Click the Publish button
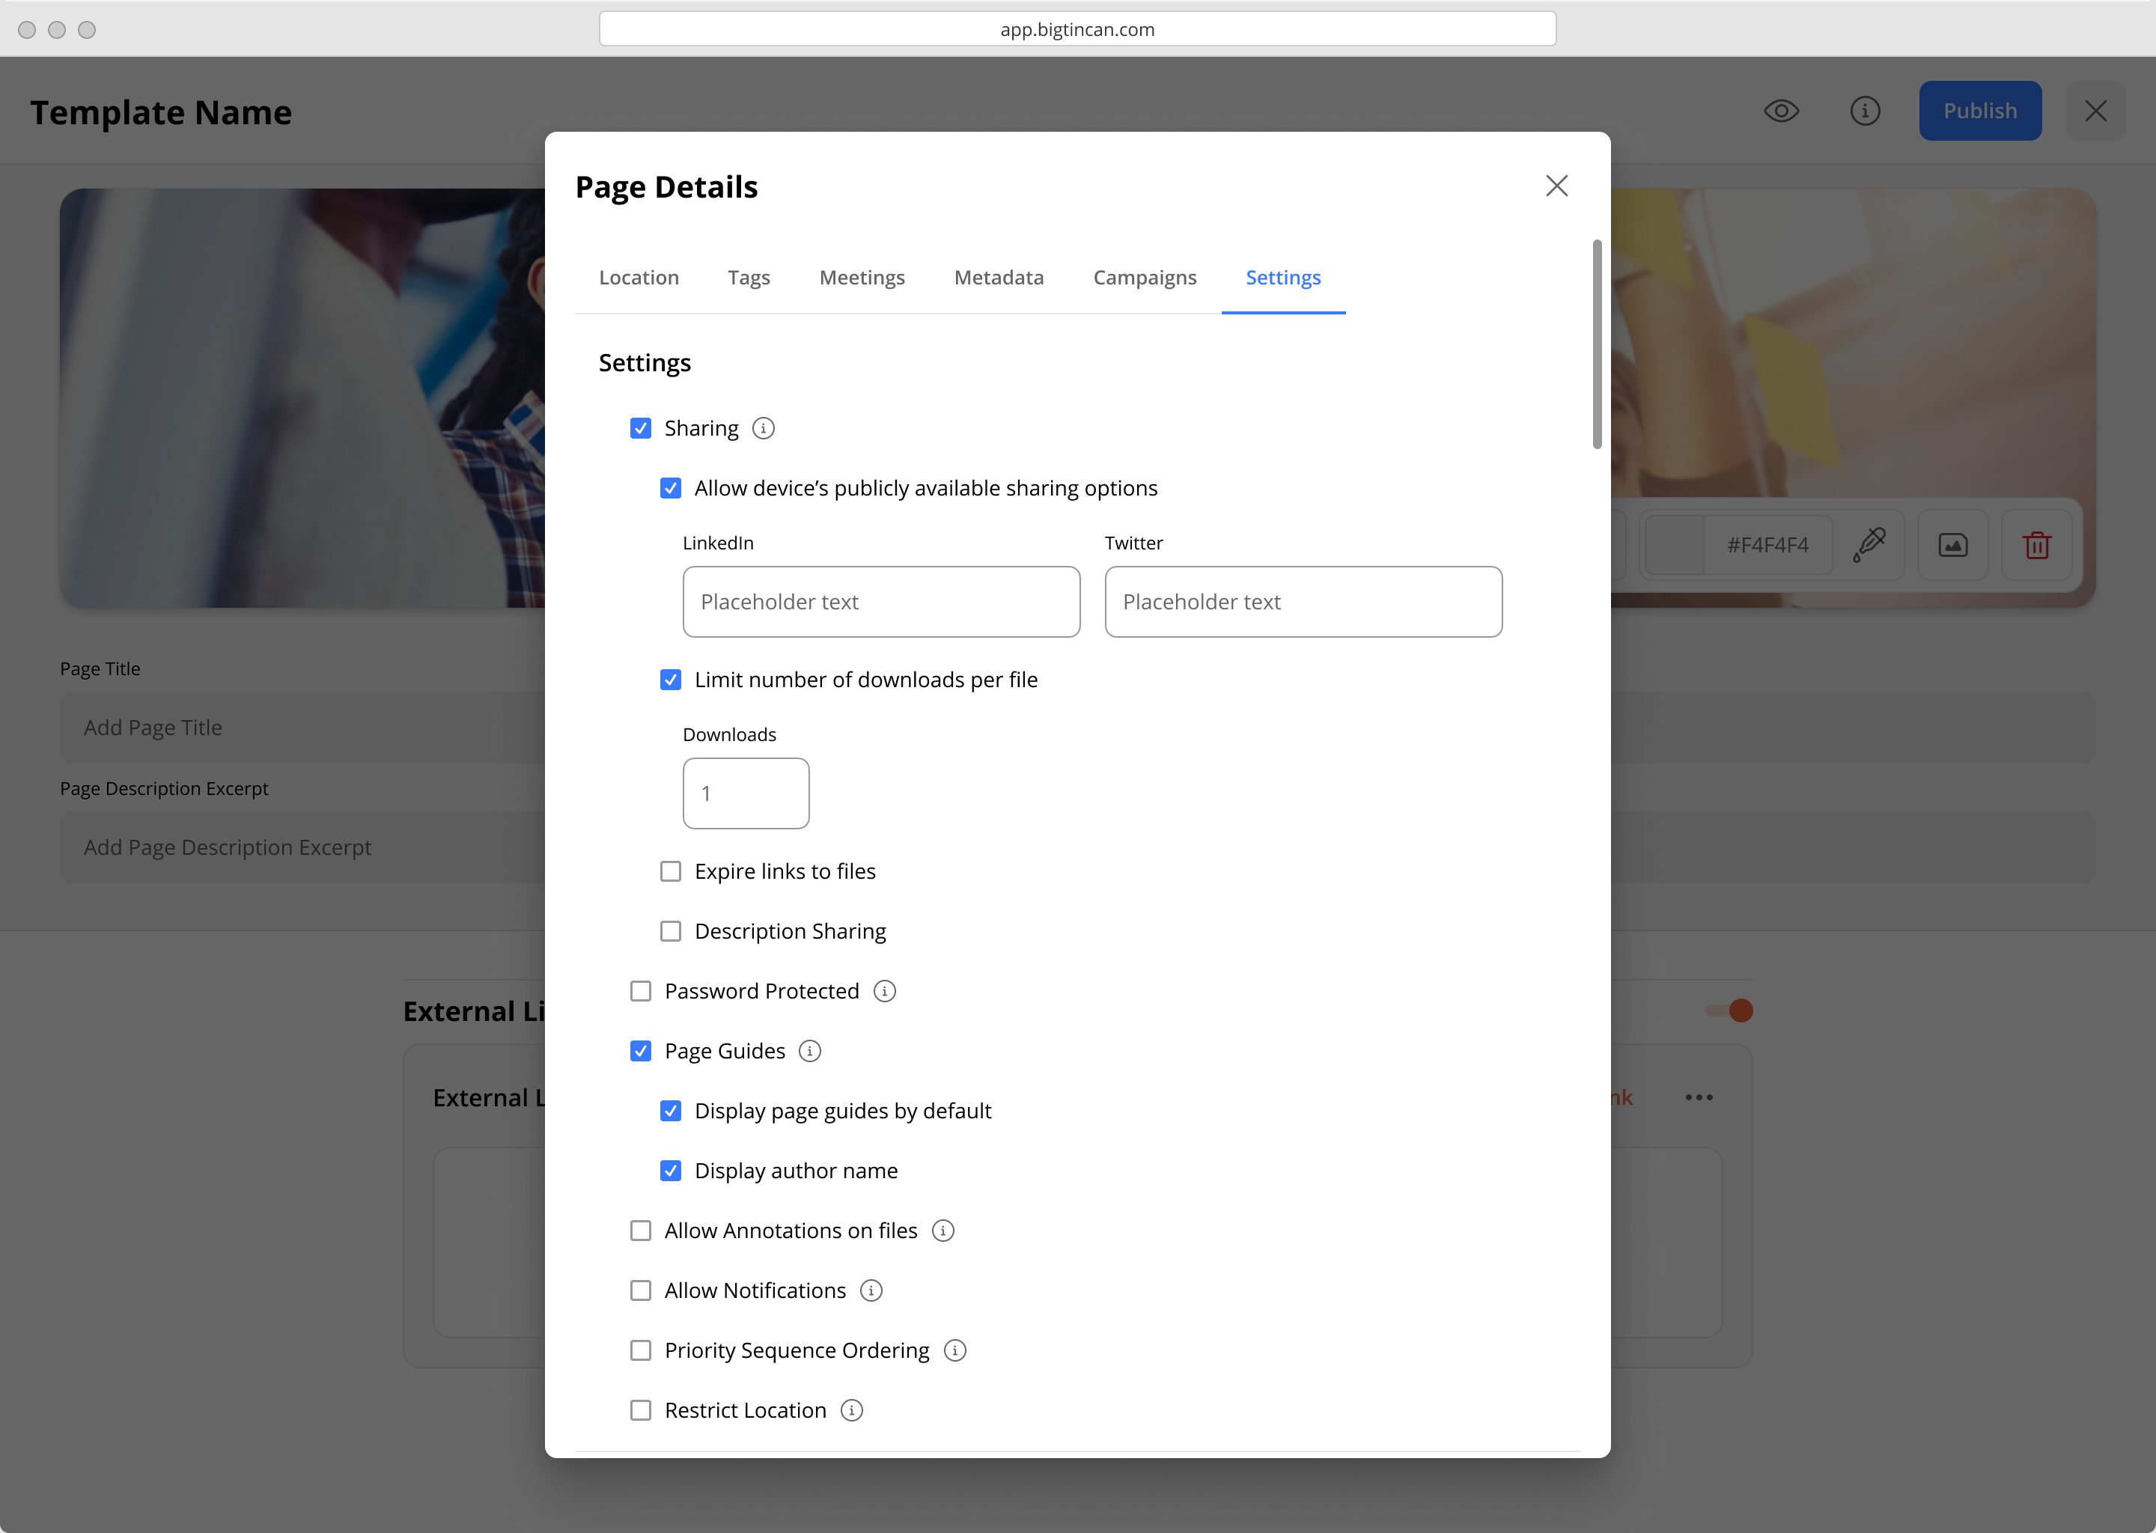This screenshot has width=2156, height=1533. click(x=1979, y=111)
